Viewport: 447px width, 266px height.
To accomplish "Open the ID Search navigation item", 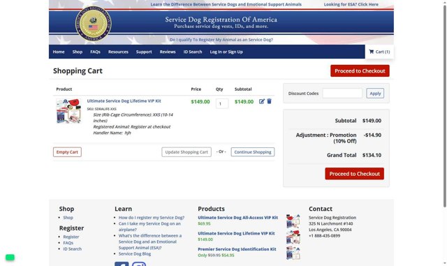I will pyautogui.click(x=193, y=52).
